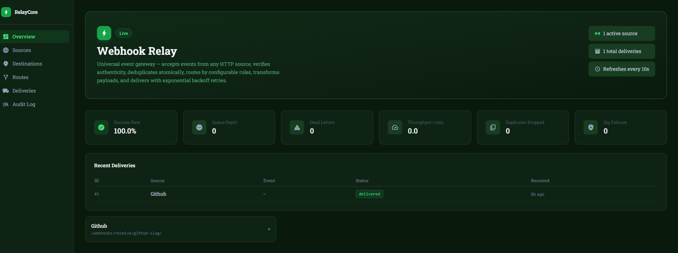This screenshot has width=678, height=253.
Task: Open delivery #1 link
Action: coord(97,194)
